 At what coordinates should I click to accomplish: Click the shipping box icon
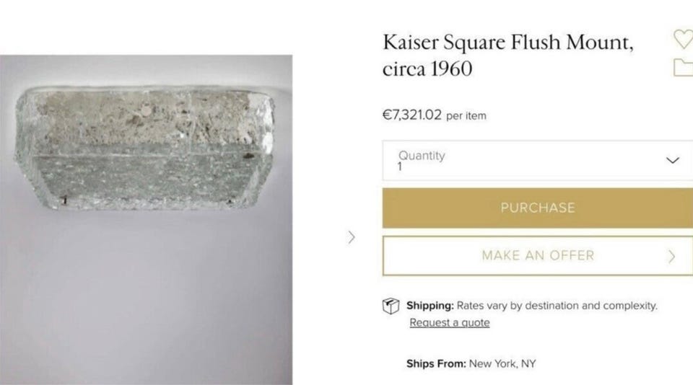tap(391, 306)
